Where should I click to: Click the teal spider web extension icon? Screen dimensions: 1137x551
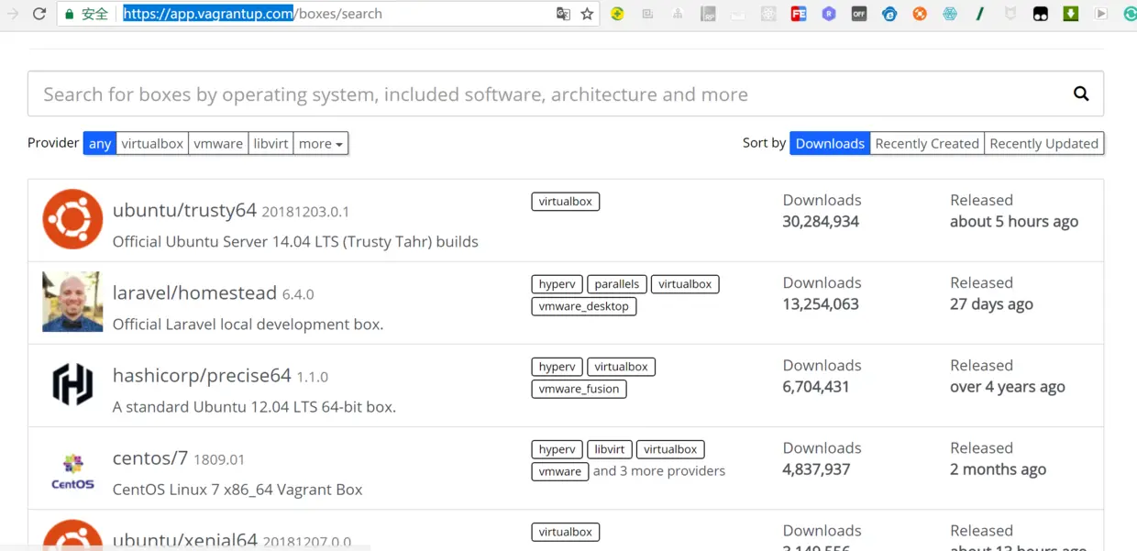(950, 14)
